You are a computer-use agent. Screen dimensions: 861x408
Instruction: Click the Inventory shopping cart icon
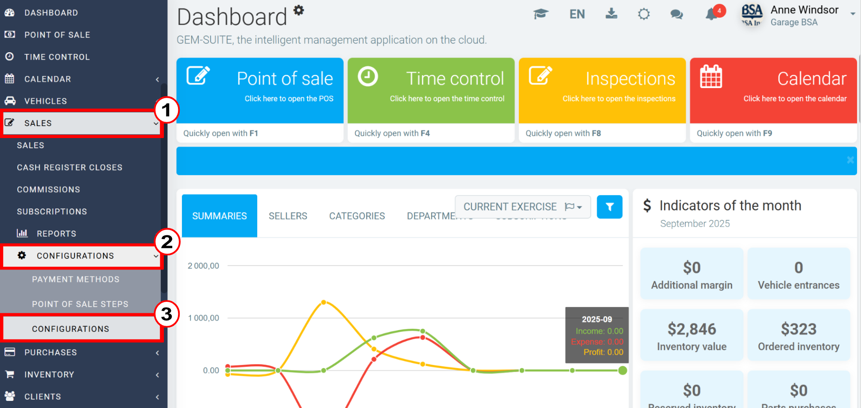click(9, 374)
